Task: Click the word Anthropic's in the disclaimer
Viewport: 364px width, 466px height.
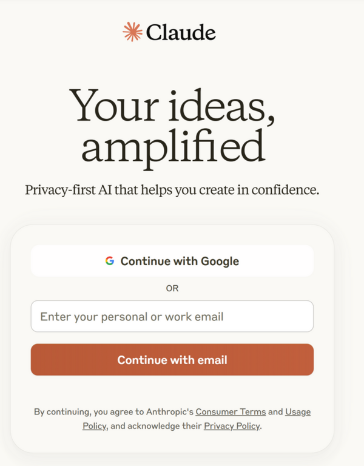Action: coord(170,412)
